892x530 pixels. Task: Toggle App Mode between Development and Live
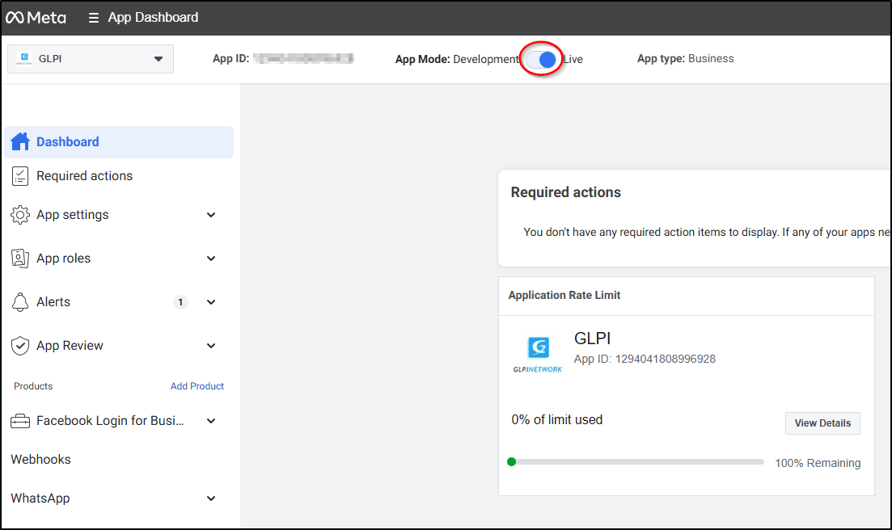pos(541,59)
